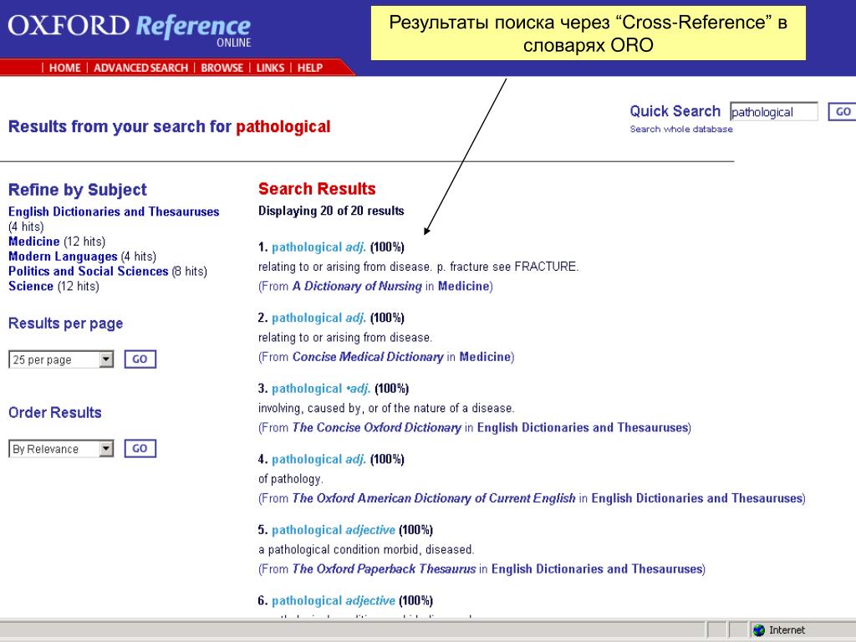Image resolution: width=856 pixels, height=642 pixels.
Task: Open the 25 per page dropdown
Action: (61, 359)
